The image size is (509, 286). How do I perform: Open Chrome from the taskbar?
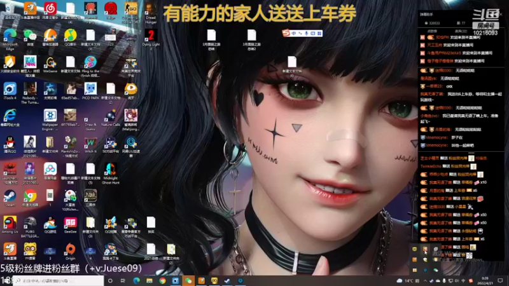click(x=162, y=281)
